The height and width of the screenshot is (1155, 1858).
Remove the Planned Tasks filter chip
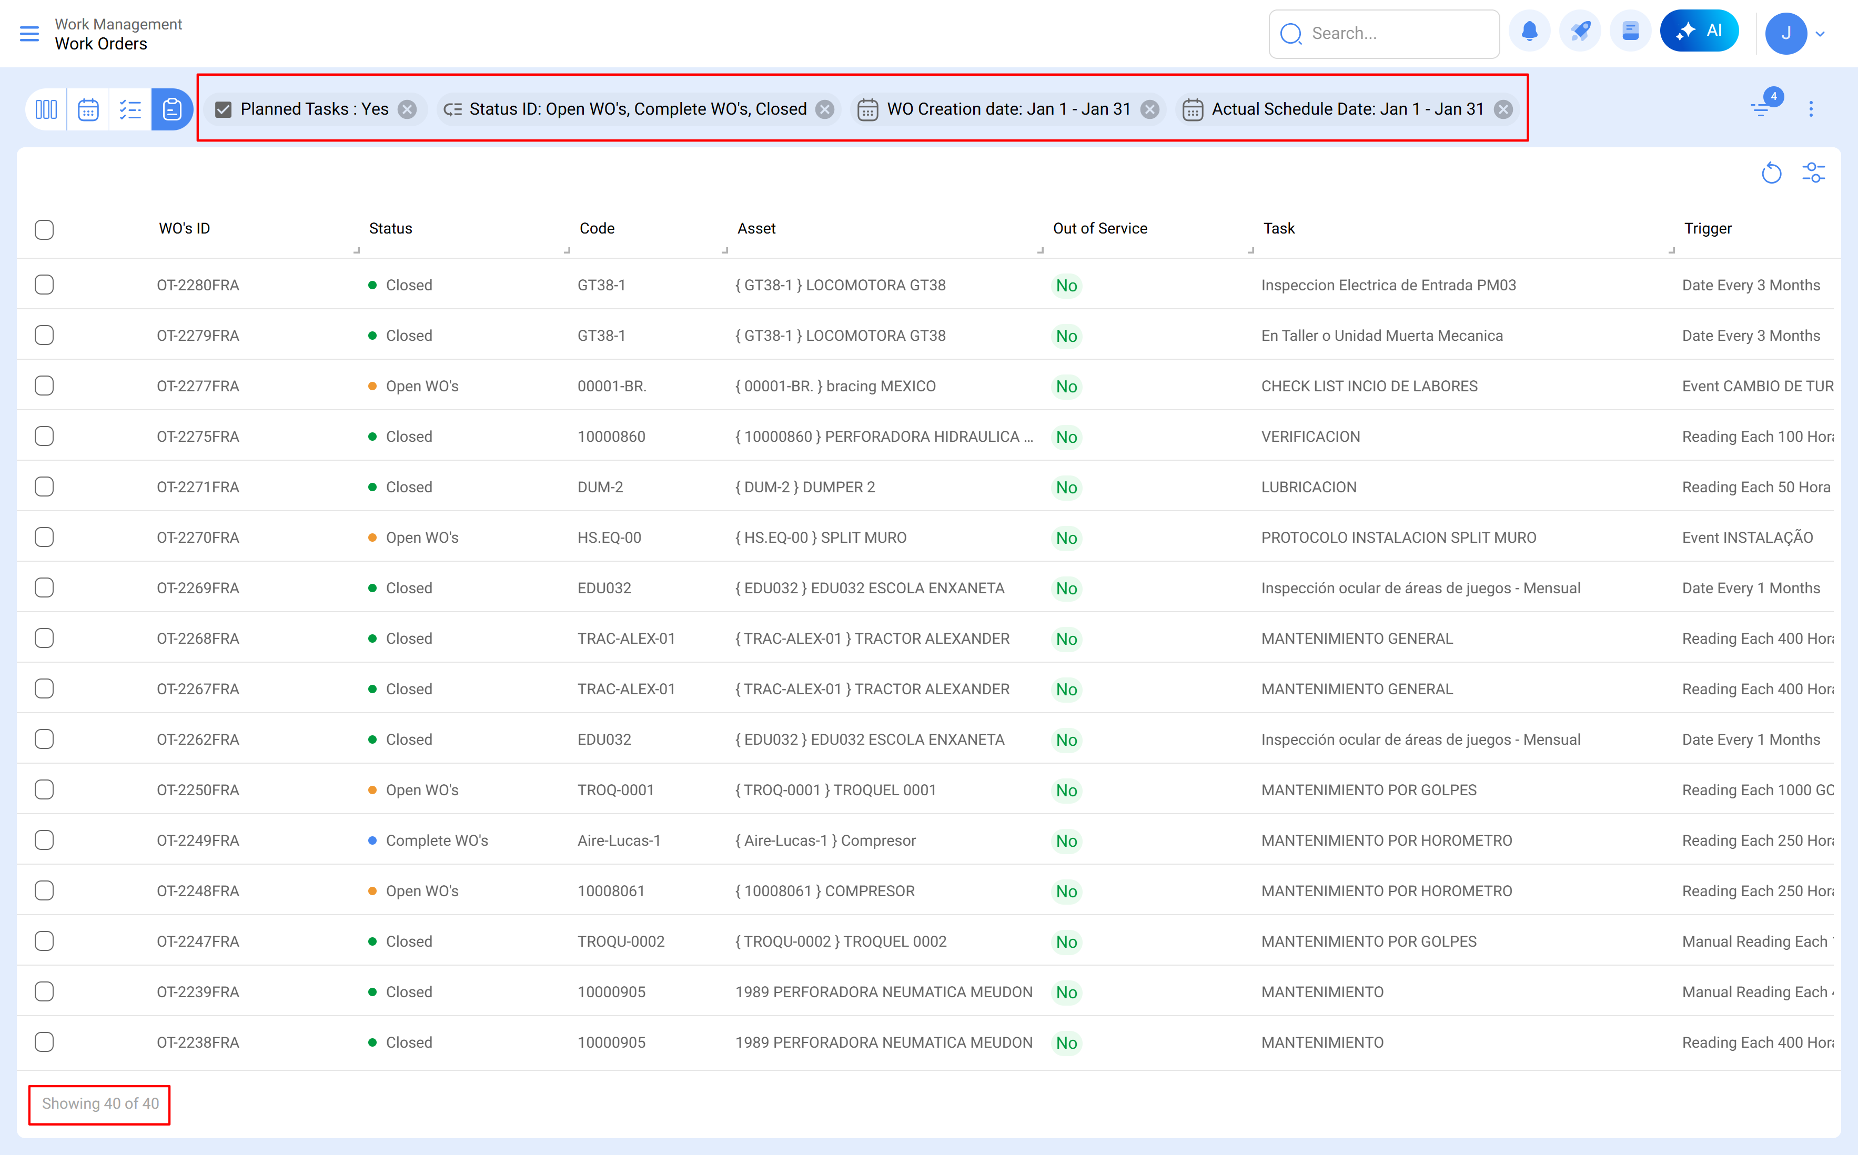[408, 109]
